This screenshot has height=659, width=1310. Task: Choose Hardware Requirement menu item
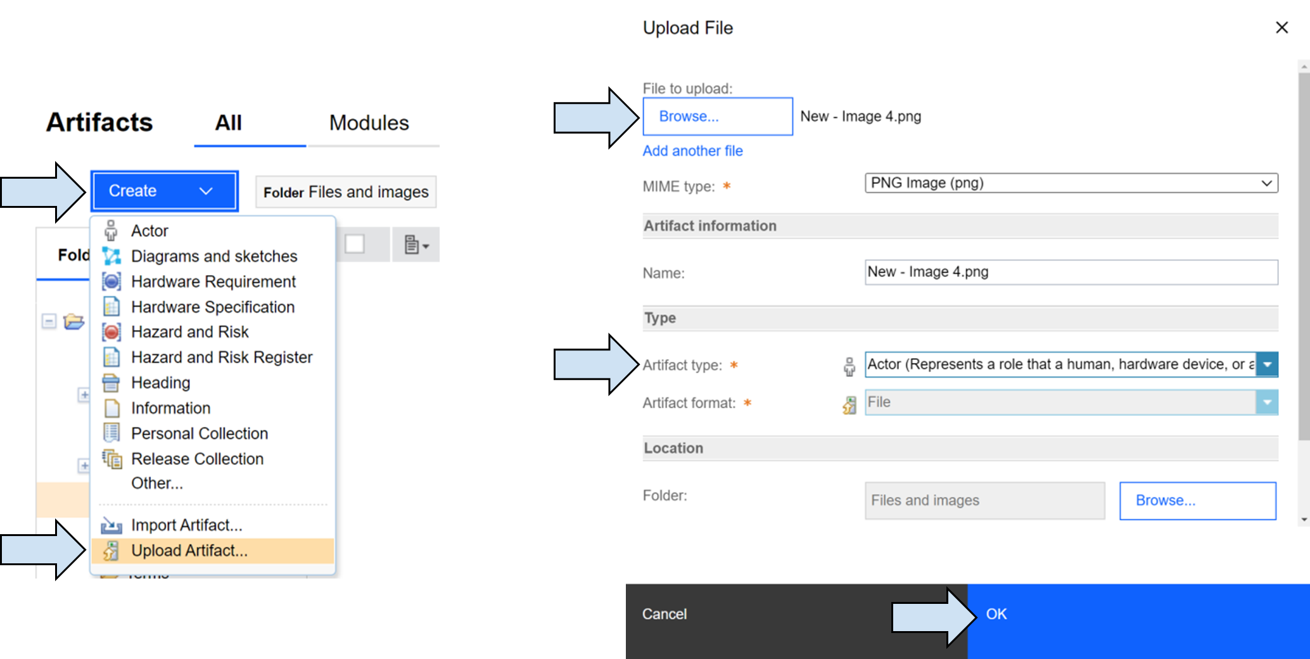213,281
